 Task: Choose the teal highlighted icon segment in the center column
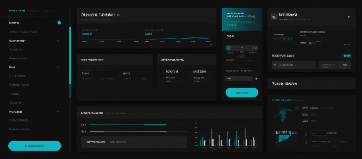point(229,48)
